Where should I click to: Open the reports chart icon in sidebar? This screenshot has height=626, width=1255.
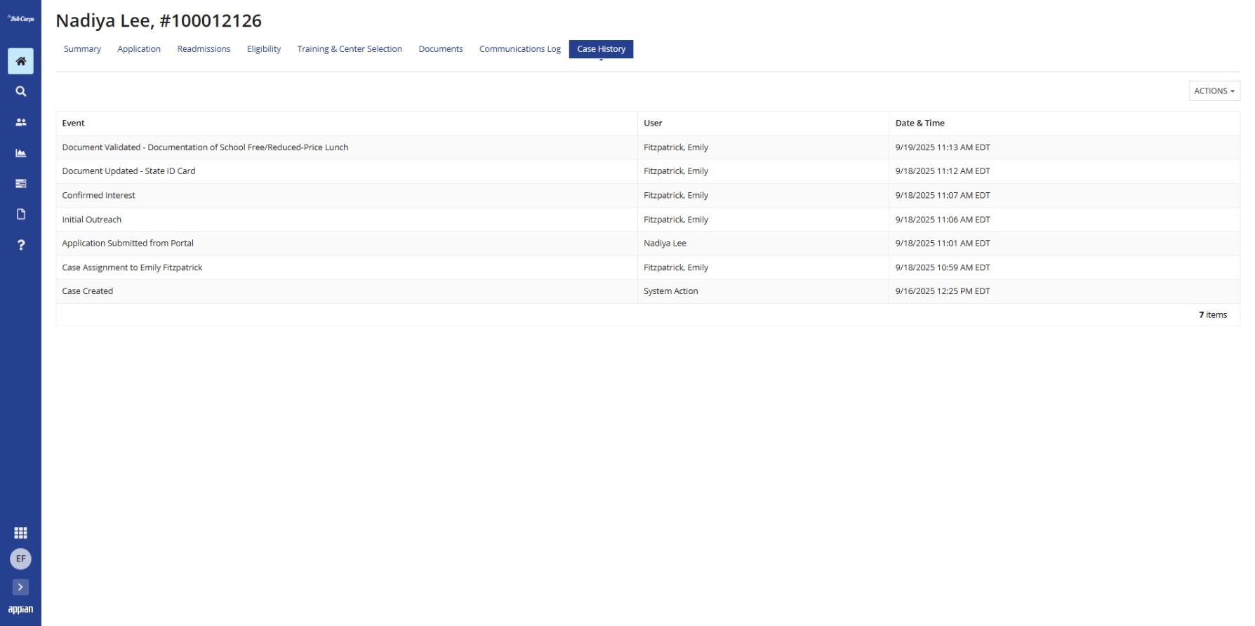pyautogui.click(x=20, y=153)
